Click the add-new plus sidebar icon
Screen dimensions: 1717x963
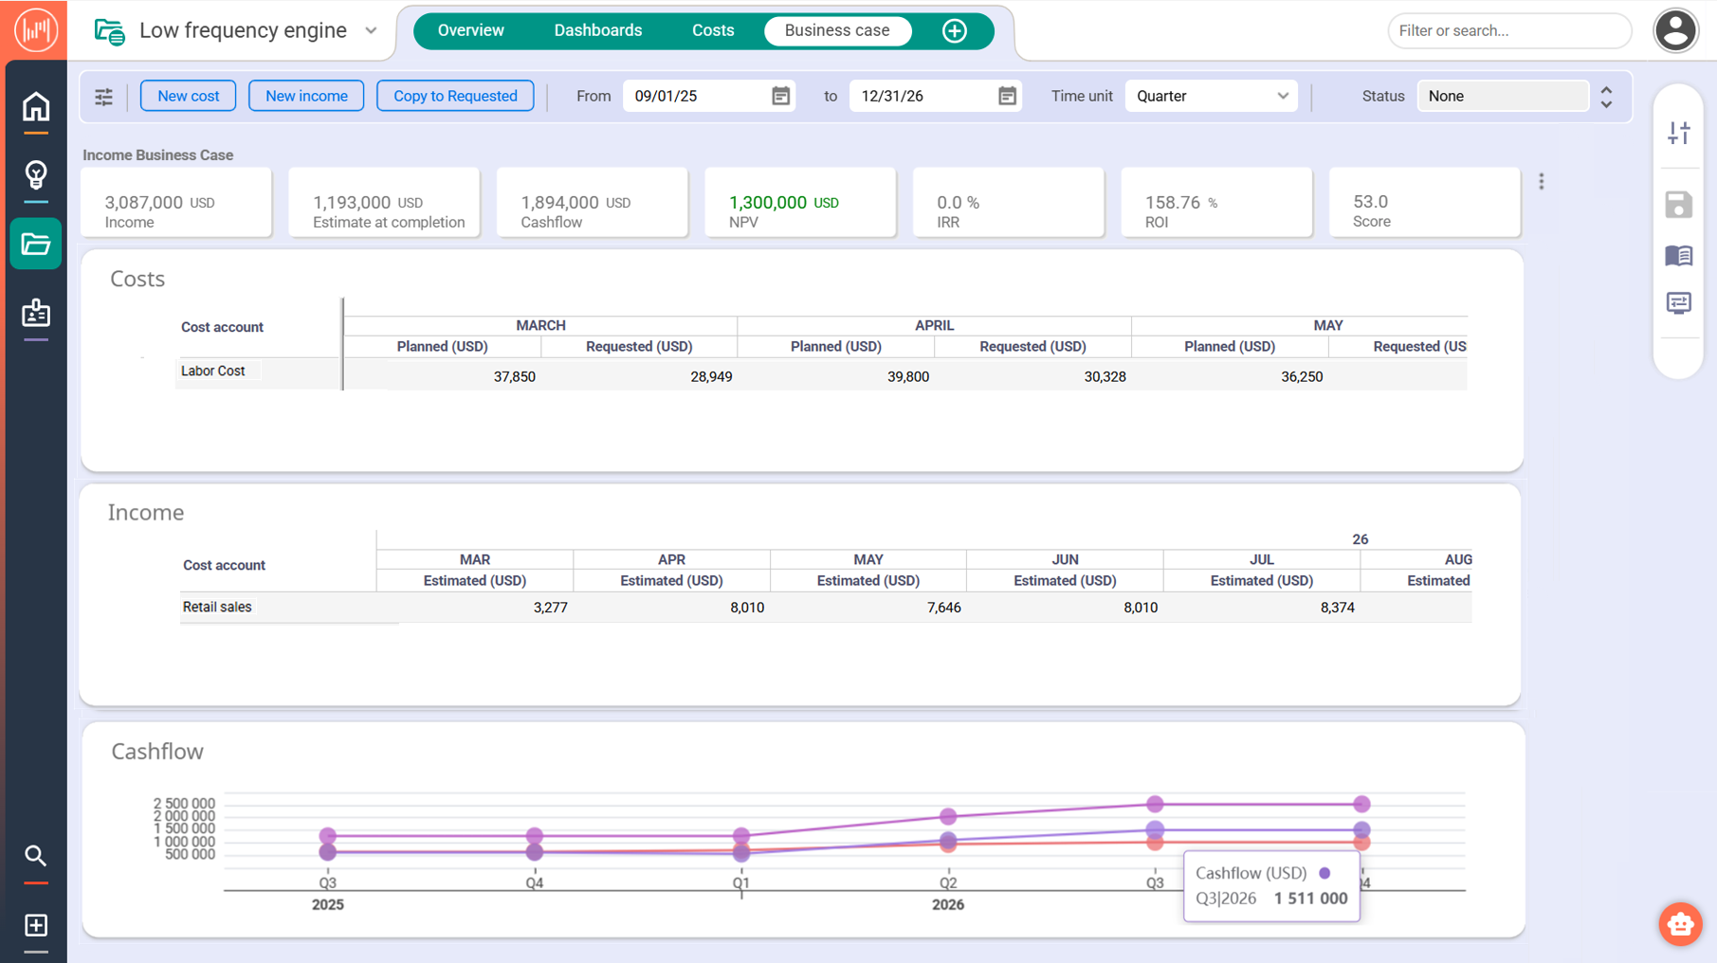coord(35,925)
